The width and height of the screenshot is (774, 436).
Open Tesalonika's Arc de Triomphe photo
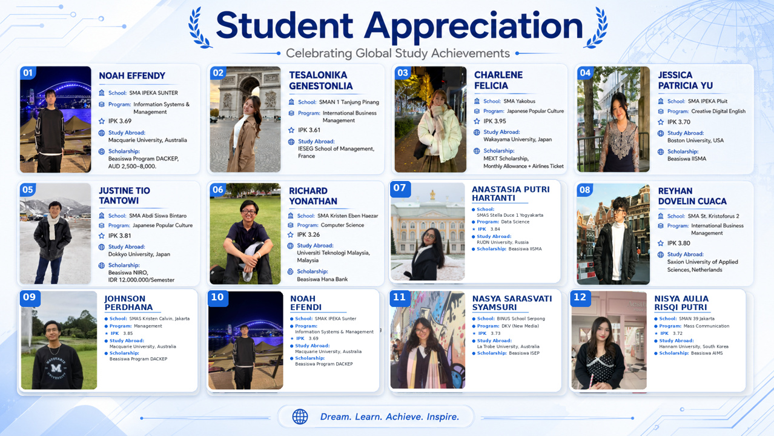click(x=245, y=119)
